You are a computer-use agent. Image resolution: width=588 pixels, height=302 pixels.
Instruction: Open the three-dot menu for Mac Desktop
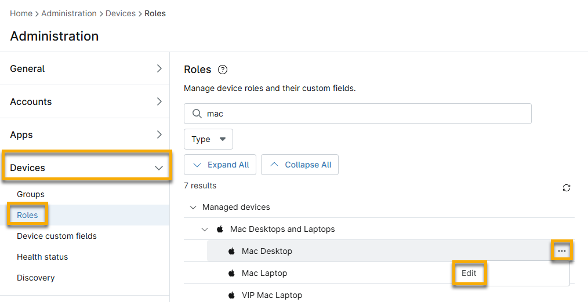coord(561,251)
